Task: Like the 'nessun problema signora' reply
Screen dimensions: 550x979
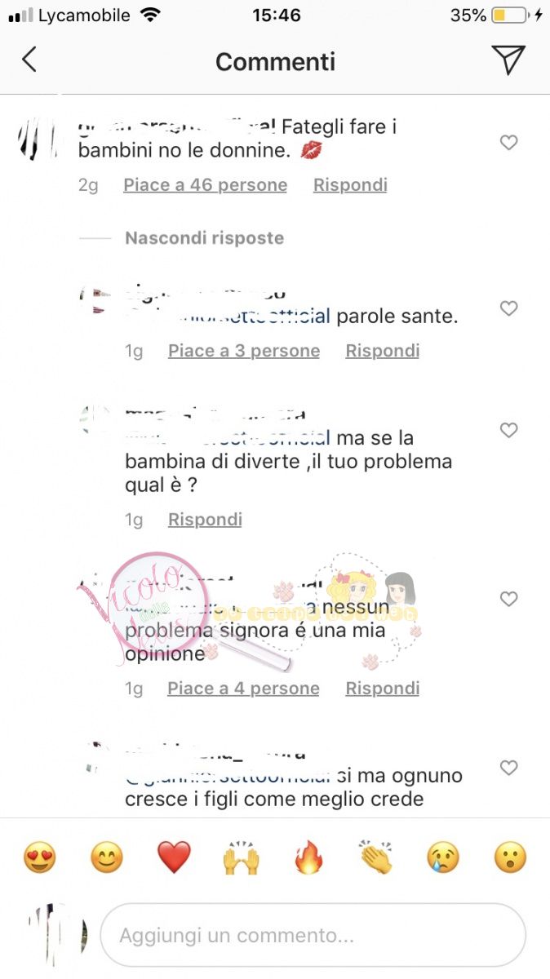Action: pyautogui.click(x=508, y=599)
